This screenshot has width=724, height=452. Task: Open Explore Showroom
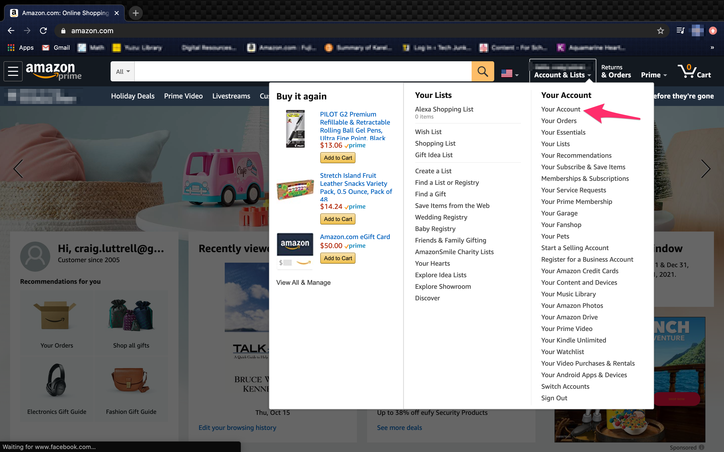tap(443, 286)
